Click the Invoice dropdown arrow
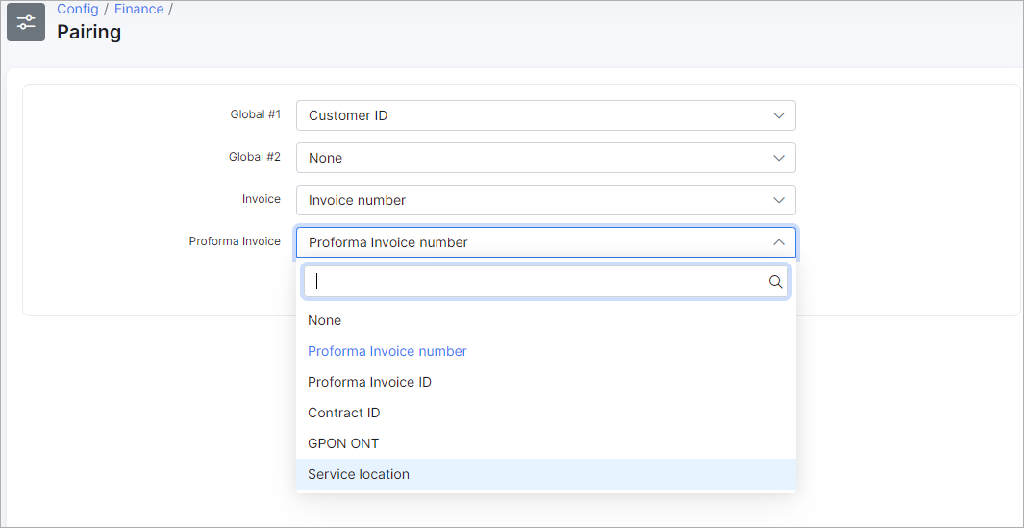Viewport: 1024px width, 528px height. click(779, 200)
